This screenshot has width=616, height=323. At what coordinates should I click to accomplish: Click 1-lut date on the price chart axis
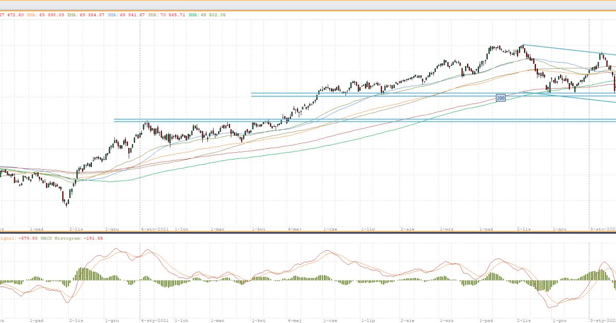(182, 229)
